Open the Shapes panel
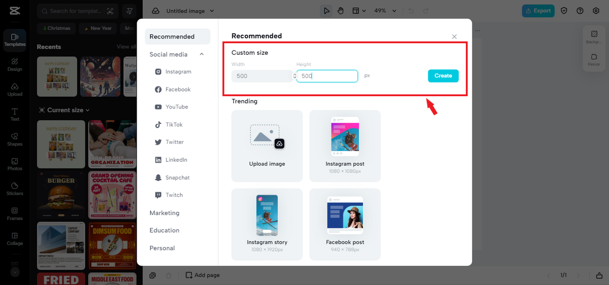The image size is (609, 285). coord(15,139)
